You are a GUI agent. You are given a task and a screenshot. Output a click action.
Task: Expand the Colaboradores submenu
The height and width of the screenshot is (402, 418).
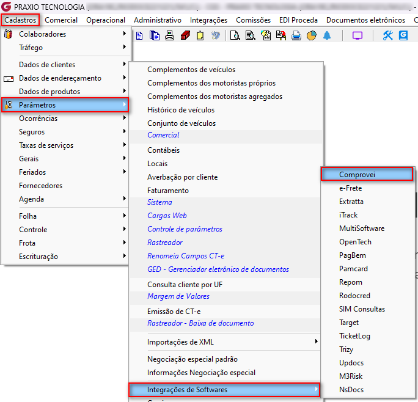point(65,34)
